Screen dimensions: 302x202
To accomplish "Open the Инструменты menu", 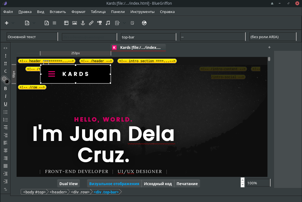I will pyautogui.click(x=142, y=12).
